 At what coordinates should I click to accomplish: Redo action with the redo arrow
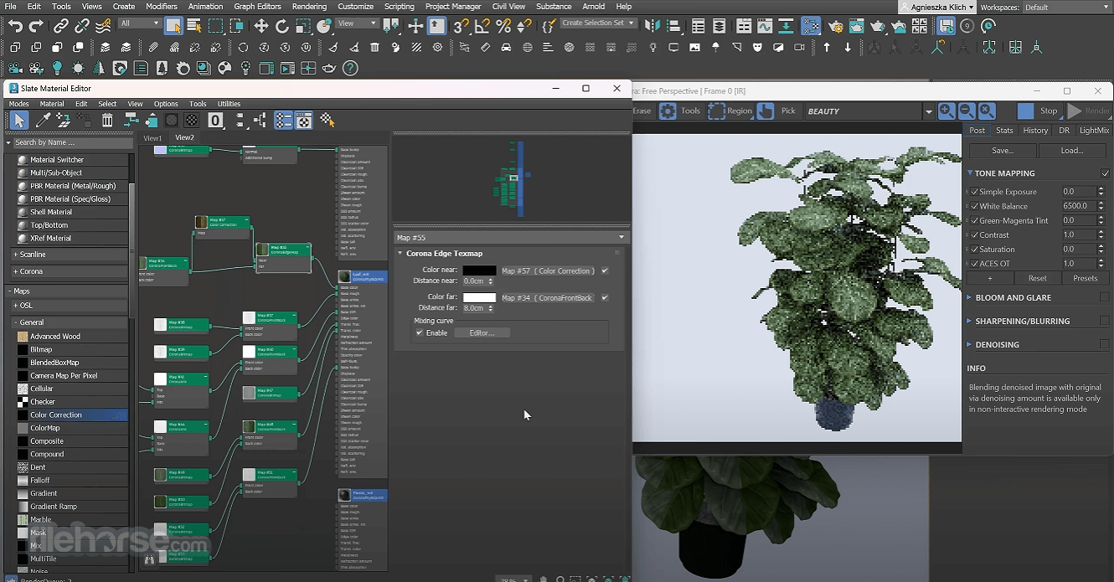point(36,26)
